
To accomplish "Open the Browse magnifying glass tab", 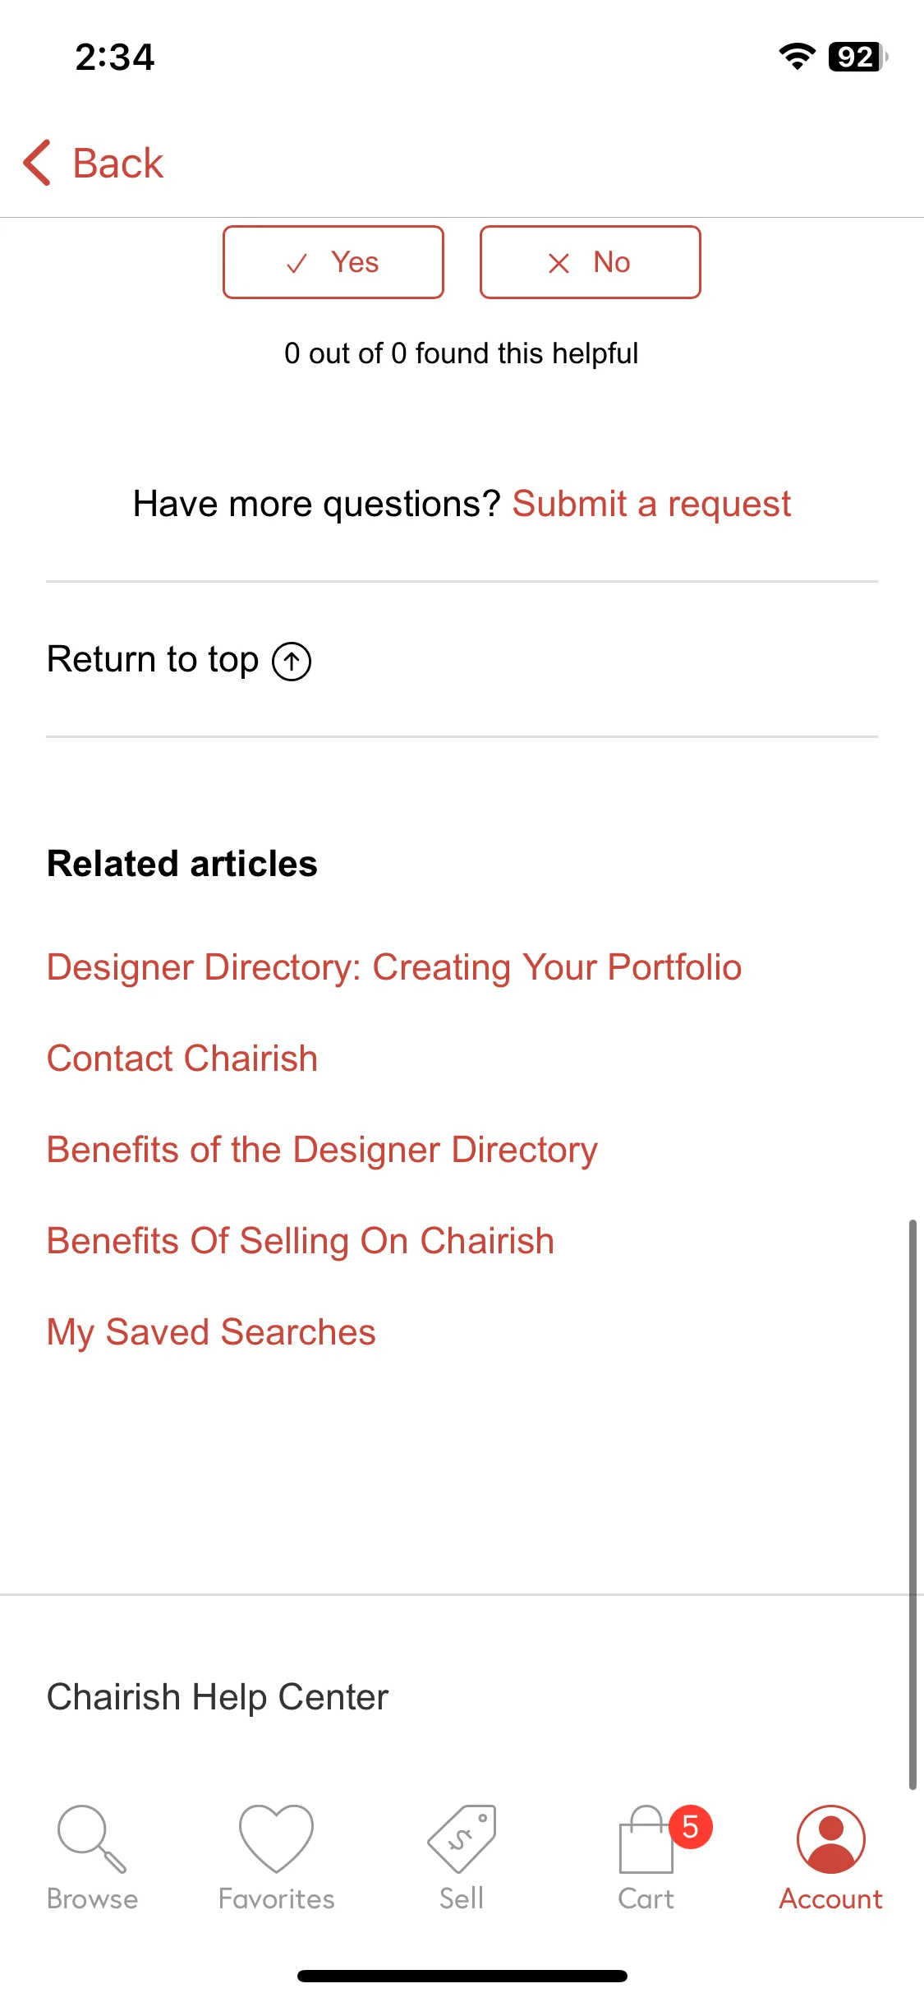I will coord(92,1839).
